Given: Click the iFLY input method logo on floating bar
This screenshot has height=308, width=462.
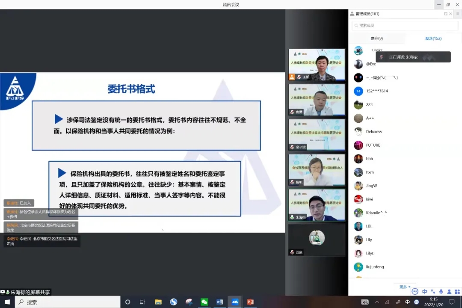Looking at the screenshot, I should click(415, 291).
